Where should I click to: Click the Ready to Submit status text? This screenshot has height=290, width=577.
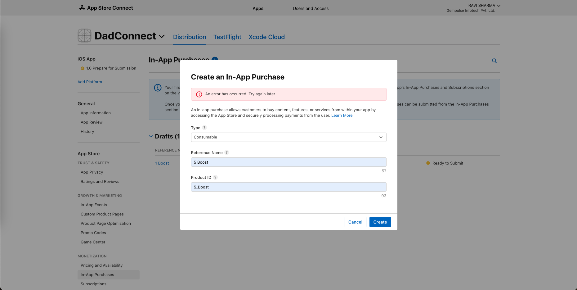(448, 163)
